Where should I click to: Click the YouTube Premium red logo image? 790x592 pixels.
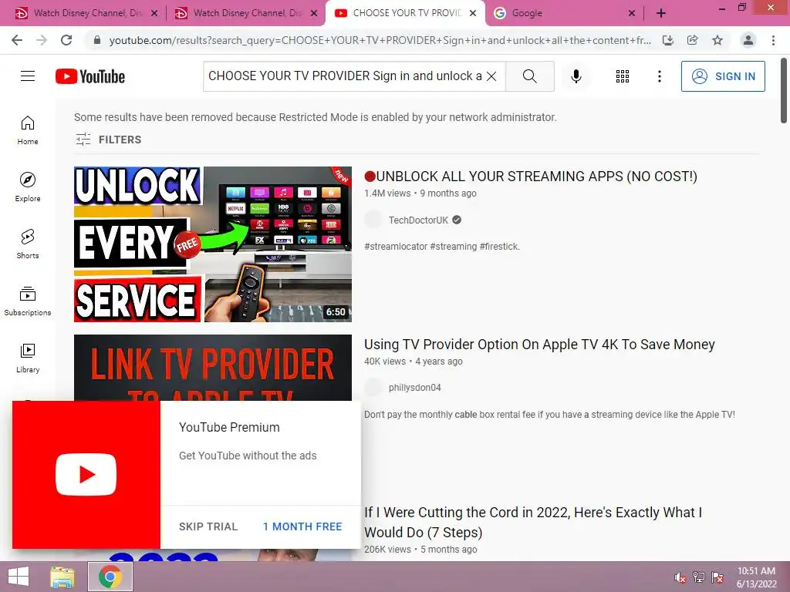(x=86, y=475)
